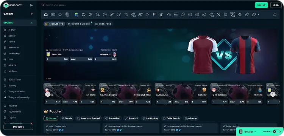
Task: Select the MMA icon in toolbar
Action: click(176, 15)
